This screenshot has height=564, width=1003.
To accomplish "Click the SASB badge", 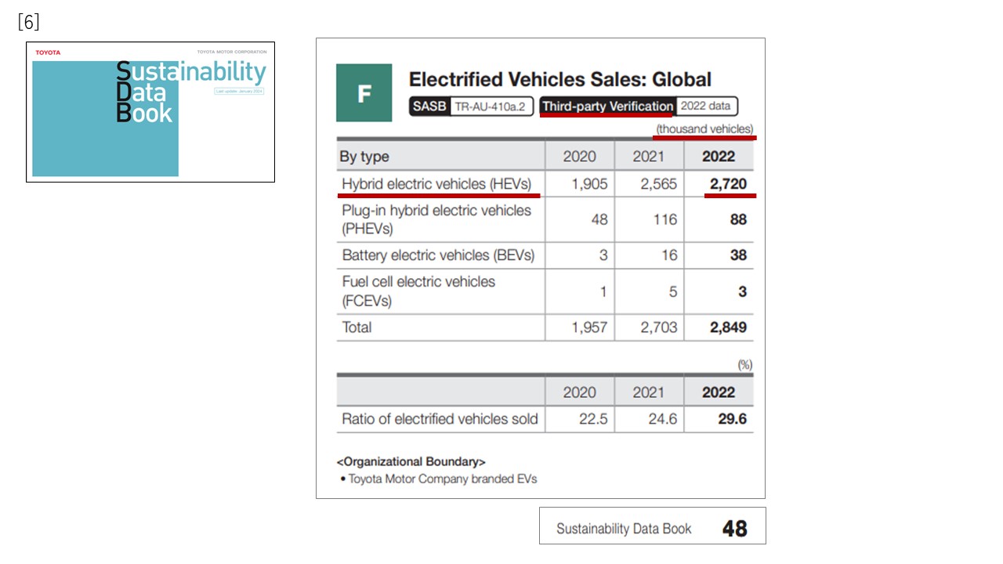I will pyautogui.click(x=429, y=107).
